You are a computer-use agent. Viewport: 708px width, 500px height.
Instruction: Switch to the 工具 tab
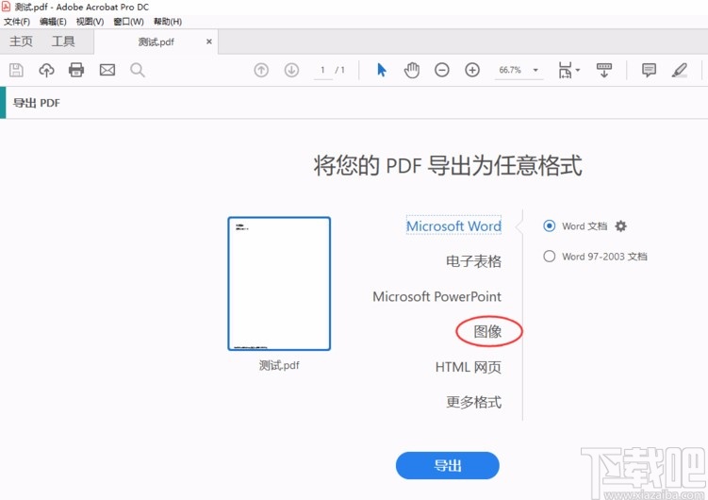tap(63, 42)
